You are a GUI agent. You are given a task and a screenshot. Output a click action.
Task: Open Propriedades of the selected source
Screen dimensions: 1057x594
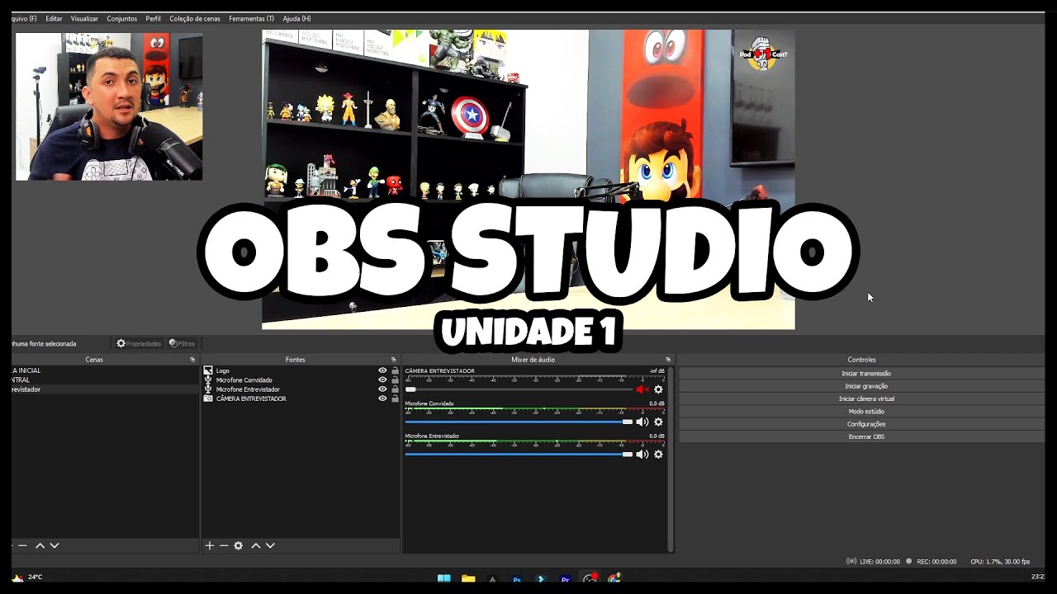pyautogui.click(x=139, y=343)
